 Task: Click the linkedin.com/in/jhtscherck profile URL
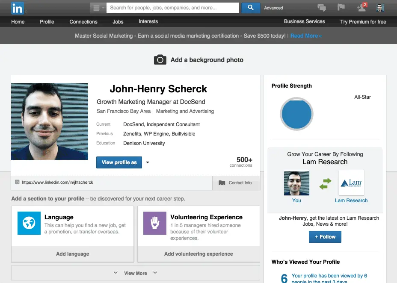[57, 182]
